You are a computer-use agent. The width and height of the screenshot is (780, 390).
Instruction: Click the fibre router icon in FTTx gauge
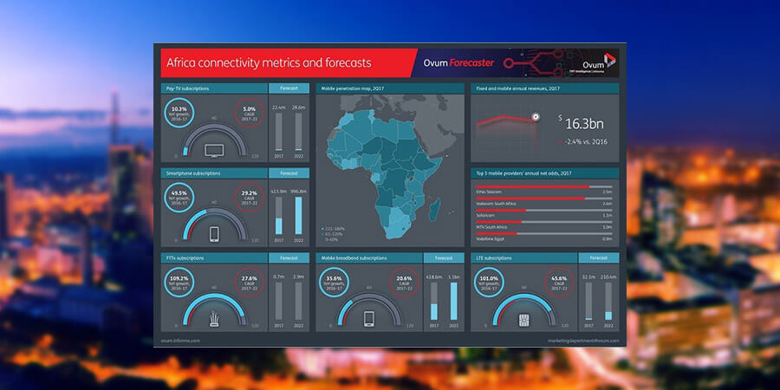(214, 319)
